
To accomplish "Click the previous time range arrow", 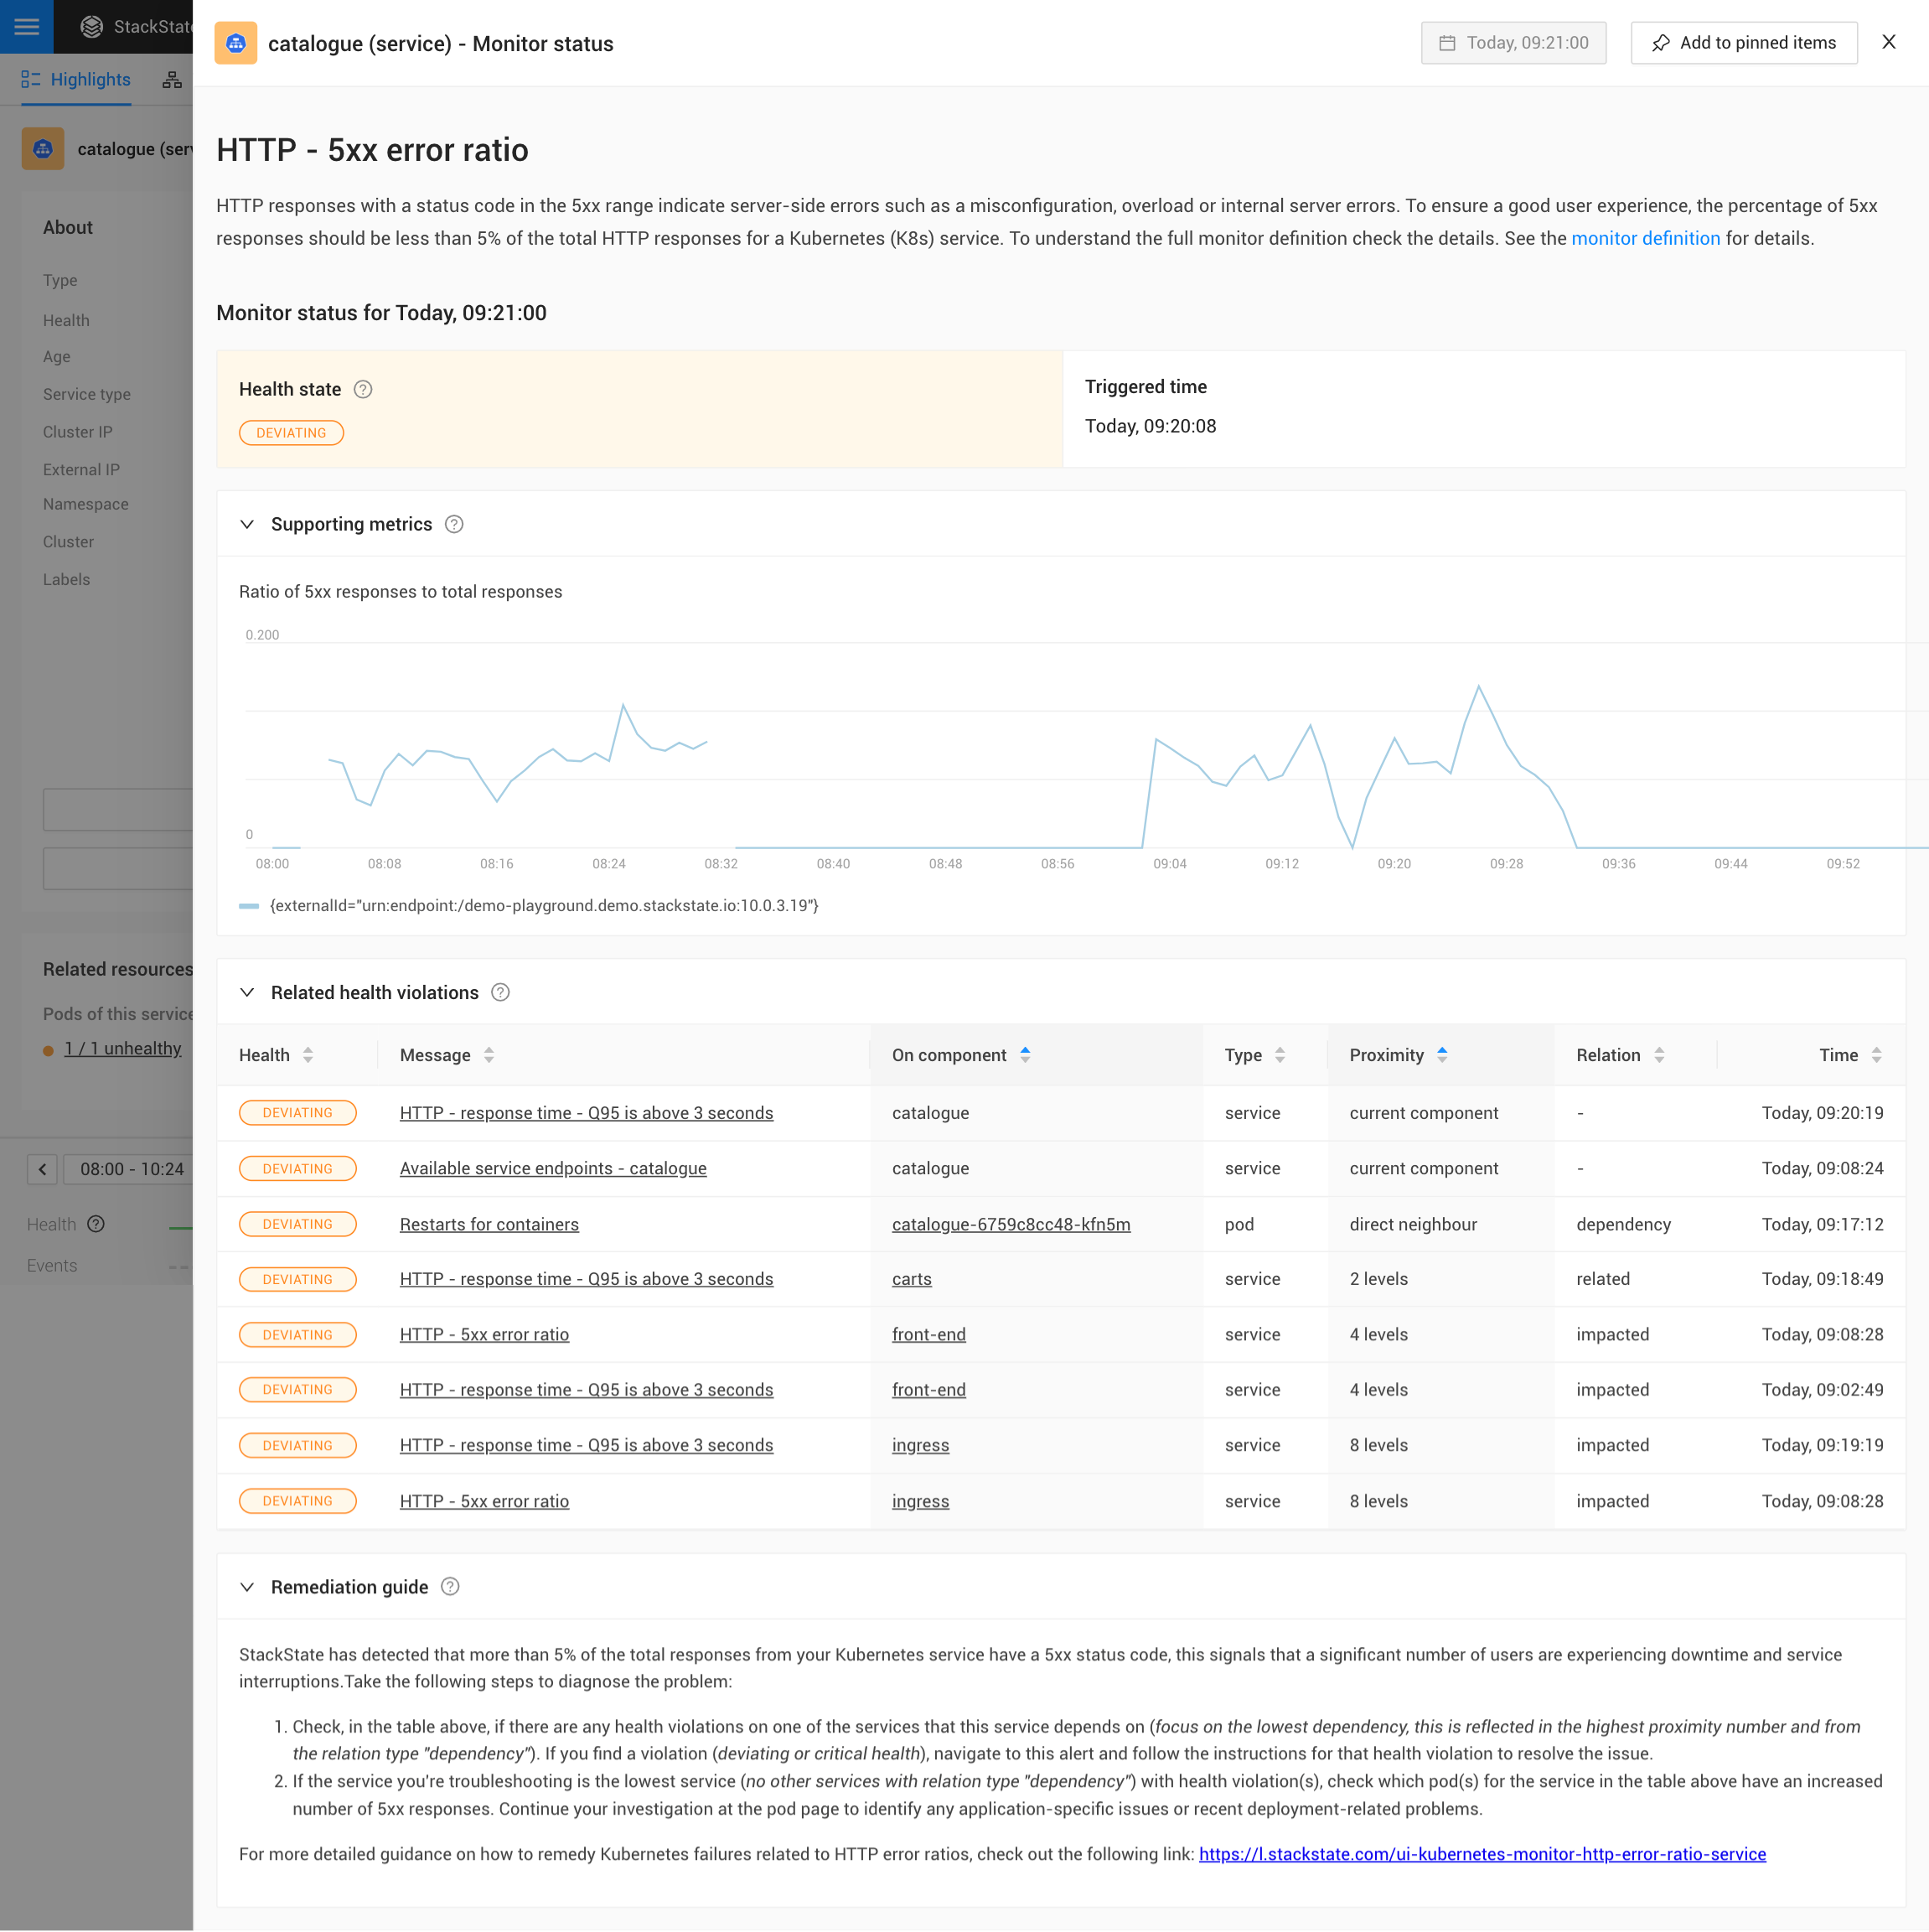I will (42, 1168).
